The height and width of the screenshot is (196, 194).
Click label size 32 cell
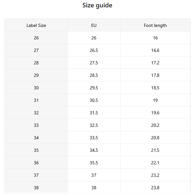(36, 113)
